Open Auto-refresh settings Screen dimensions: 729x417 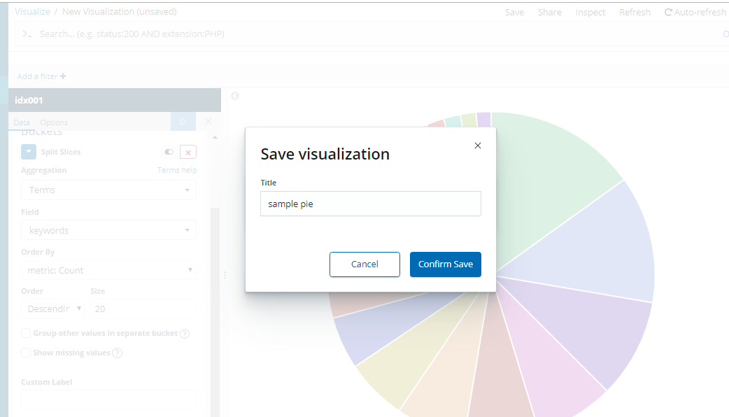point(695,12)
